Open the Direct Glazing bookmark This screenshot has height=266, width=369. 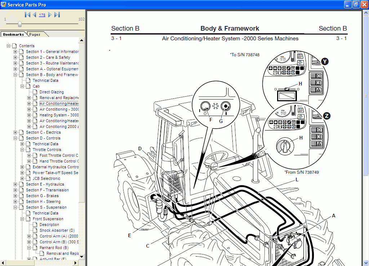[x=52, y=92]
